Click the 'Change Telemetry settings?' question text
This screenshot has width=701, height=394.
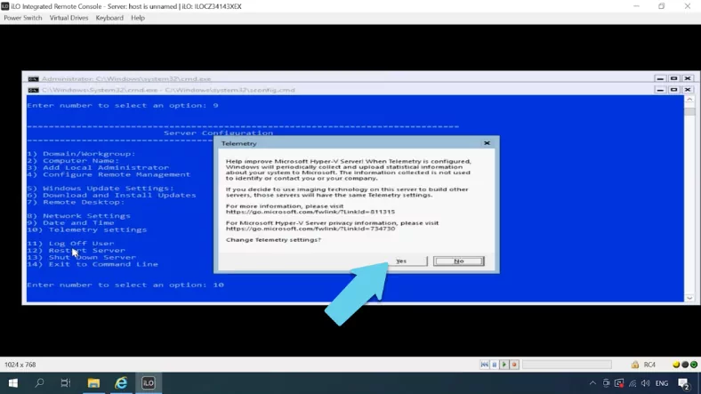[273, 240]
